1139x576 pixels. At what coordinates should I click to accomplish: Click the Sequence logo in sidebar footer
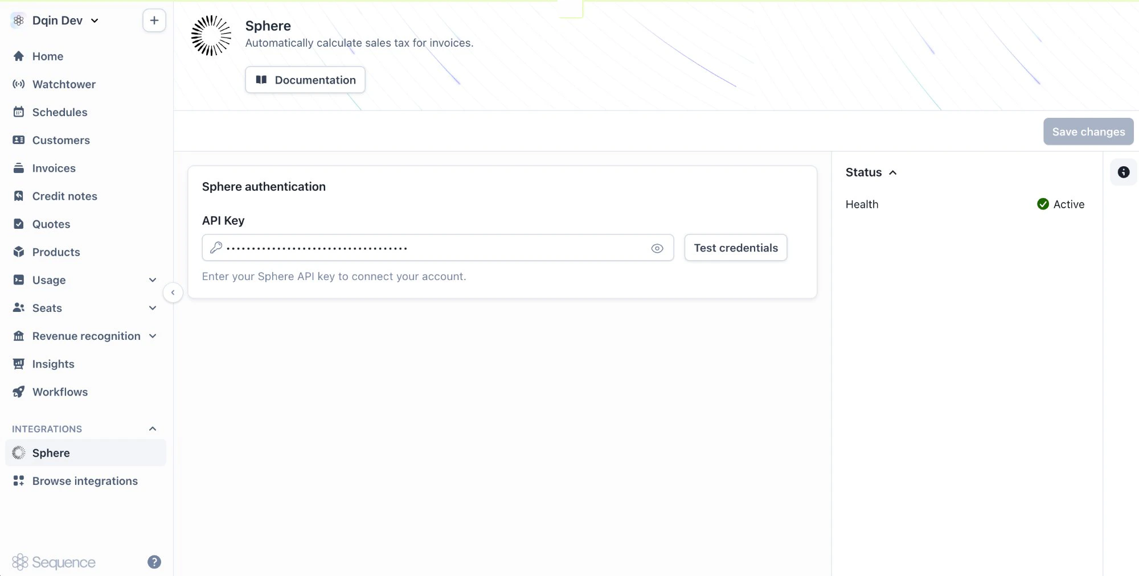[54, 562]
